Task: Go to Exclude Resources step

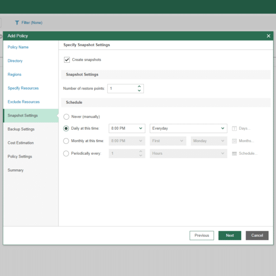Action: [24, 102]
